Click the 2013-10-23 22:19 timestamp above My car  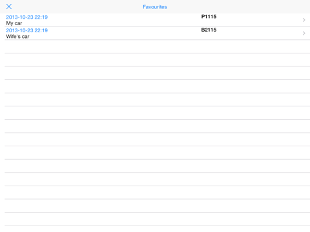pos(27,17)
